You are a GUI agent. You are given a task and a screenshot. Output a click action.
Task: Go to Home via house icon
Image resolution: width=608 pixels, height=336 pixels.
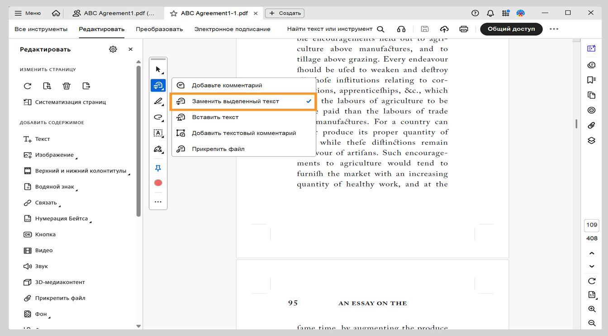pos(56,13)
